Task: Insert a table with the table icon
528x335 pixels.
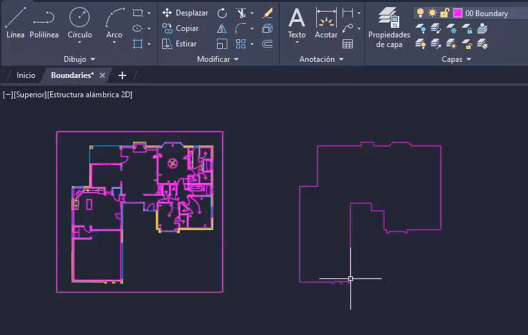Action: (348, 44)
